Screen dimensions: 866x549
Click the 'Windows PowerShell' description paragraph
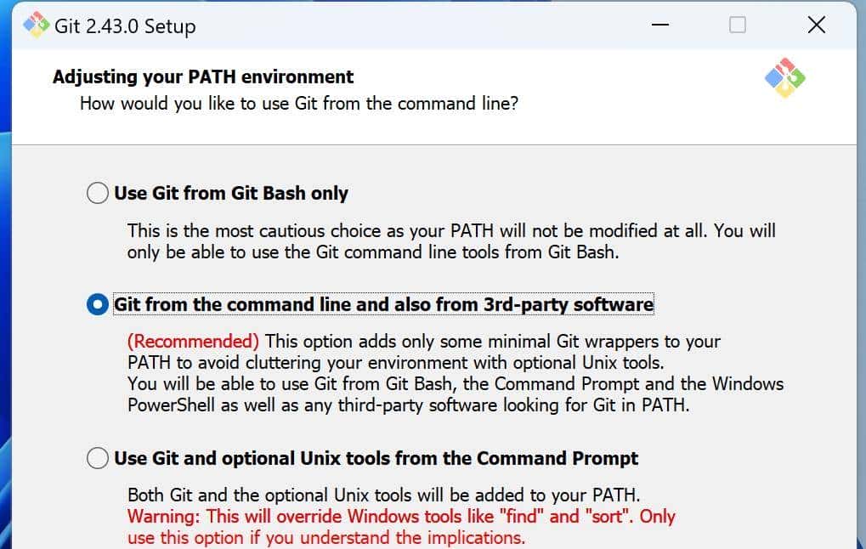click(456, 395)
